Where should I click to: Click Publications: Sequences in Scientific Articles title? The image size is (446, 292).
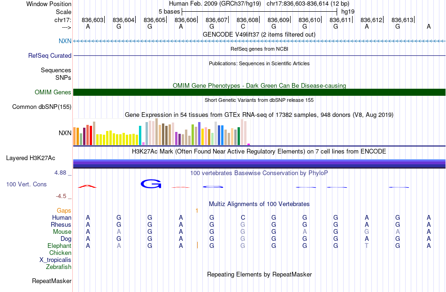tap(259, 63)
